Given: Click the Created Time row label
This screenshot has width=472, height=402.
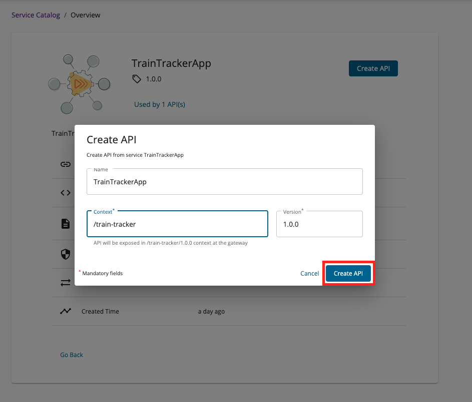Looking at the screenshot, I should (x=100, y=311).
